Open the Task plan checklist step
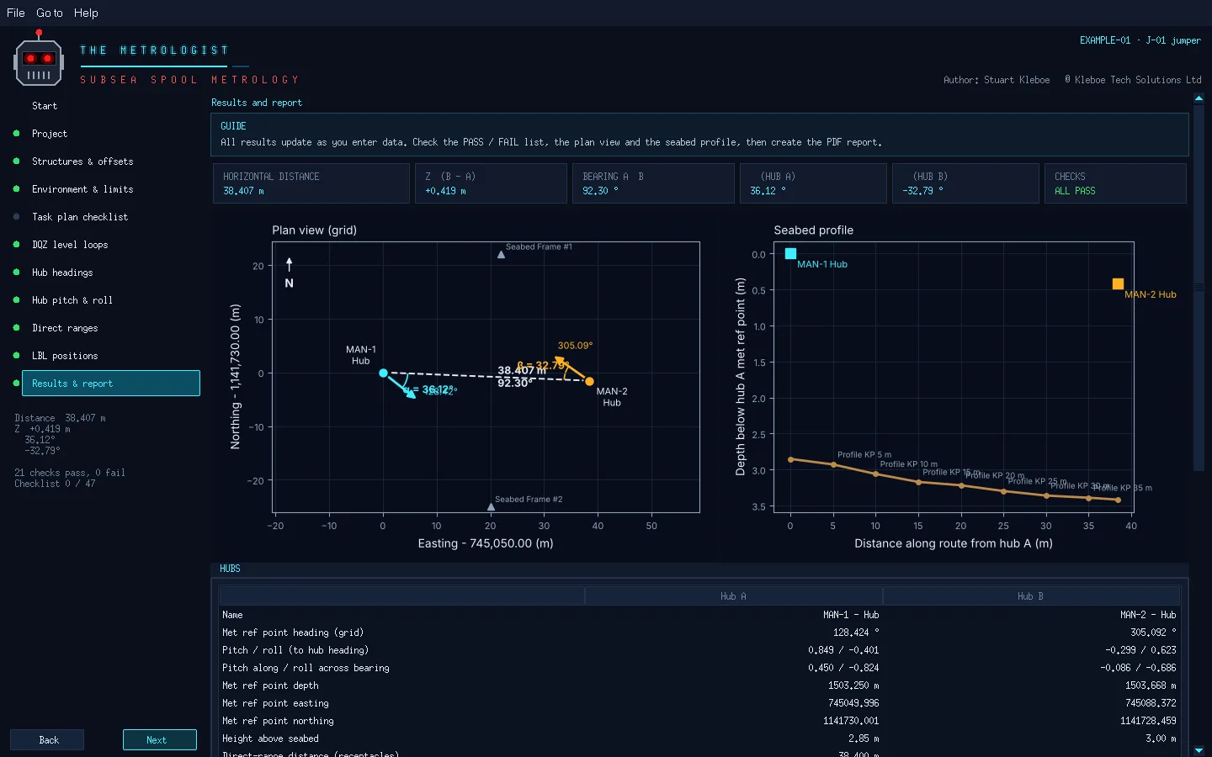This screenshot has width=1212, height=757. pos(80,217)
